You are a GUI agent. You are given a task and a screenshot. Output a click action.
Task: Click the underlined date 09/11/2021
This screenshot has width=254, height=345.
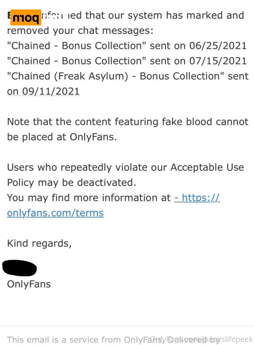pyautogui.click(x=51, y=91)
